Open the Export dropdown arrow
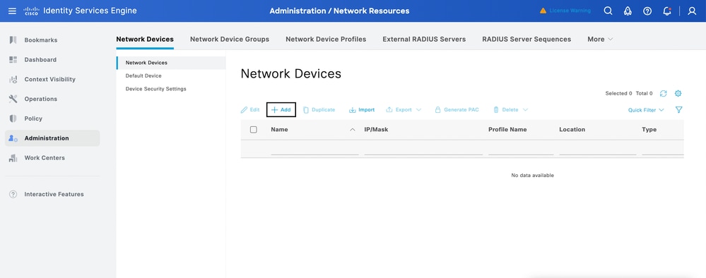 (x=419, y=110)
